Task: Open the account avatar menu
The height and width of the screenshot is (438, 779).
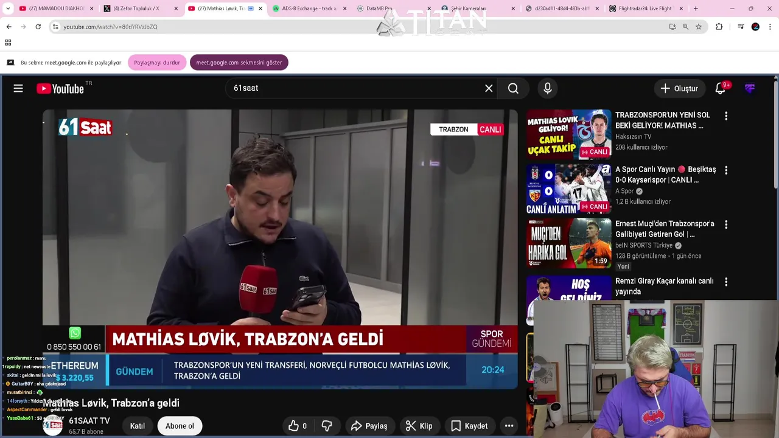Action: click(x=750, y=89)
